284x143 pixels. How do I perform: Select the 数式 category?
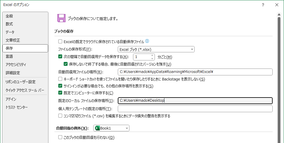pyautogui.click(x=25, y=24)
